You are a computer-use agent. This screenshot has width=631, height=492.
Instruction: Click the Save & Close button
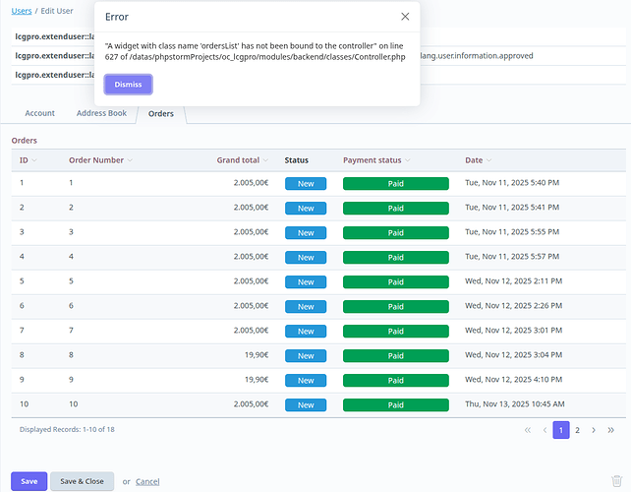tap(82, 481)
